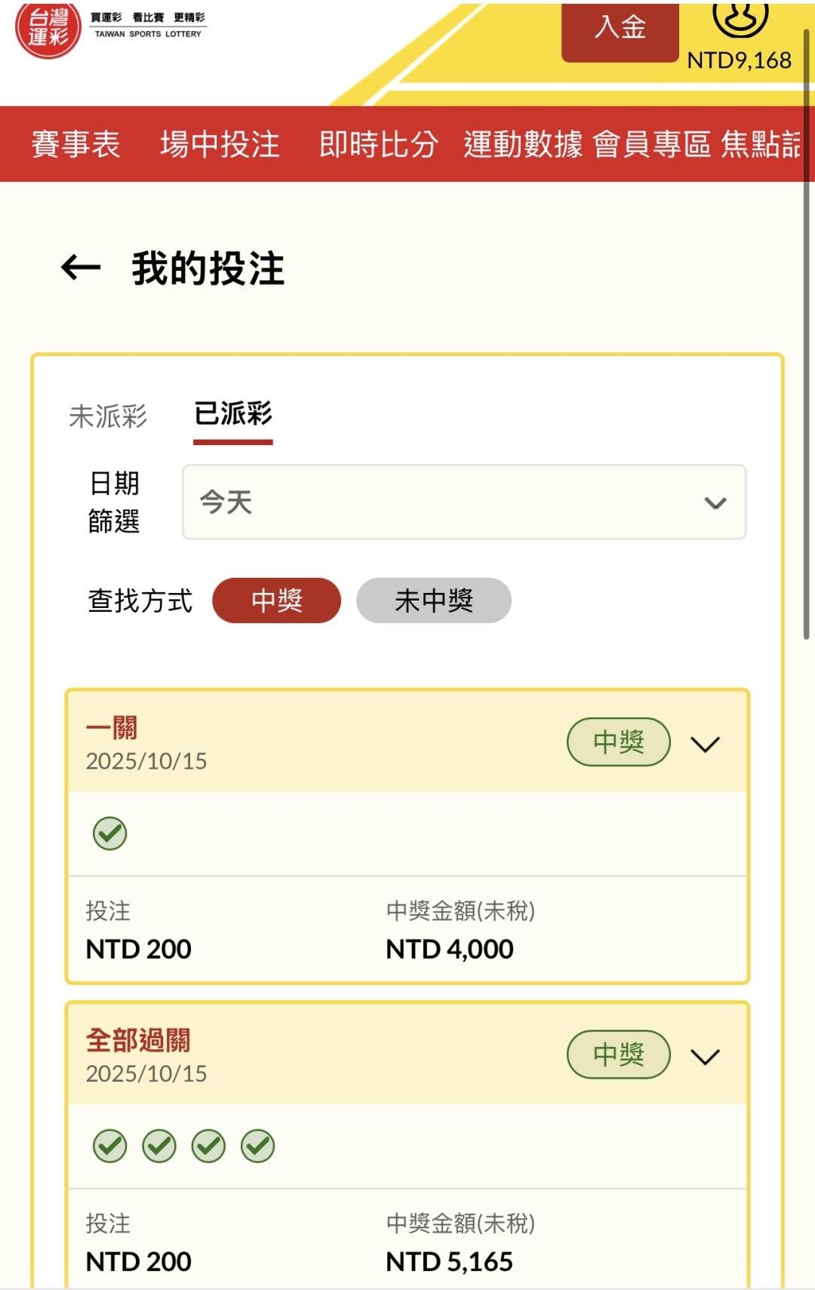Click fourth checkmark in 全部過關 bet
Image resolution: width=815 pixels, height=1290 pixels.
258,1146
